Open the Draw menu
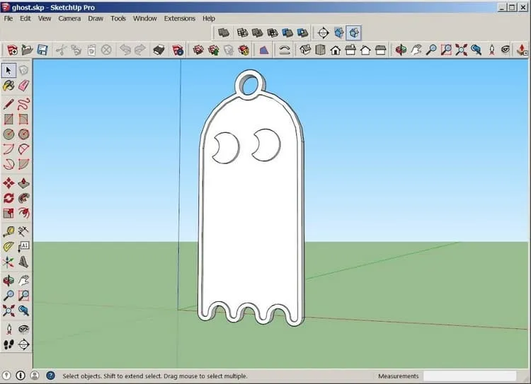The width and height of the screenshot is (531, 384). click(x=96, y=18)
